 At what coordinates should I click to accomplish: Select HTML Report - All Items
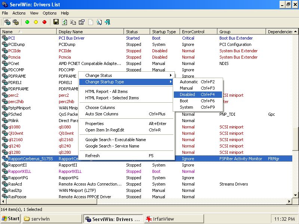point(127,91)
